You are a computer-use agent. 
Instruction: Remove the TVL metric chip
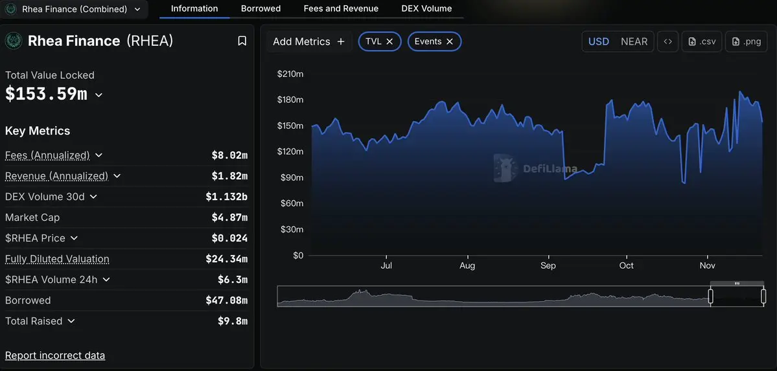coord(389,41)
